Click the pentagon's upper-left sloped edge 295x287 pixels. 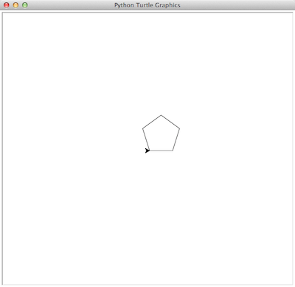pyautogui.click(x=152, y=122)
